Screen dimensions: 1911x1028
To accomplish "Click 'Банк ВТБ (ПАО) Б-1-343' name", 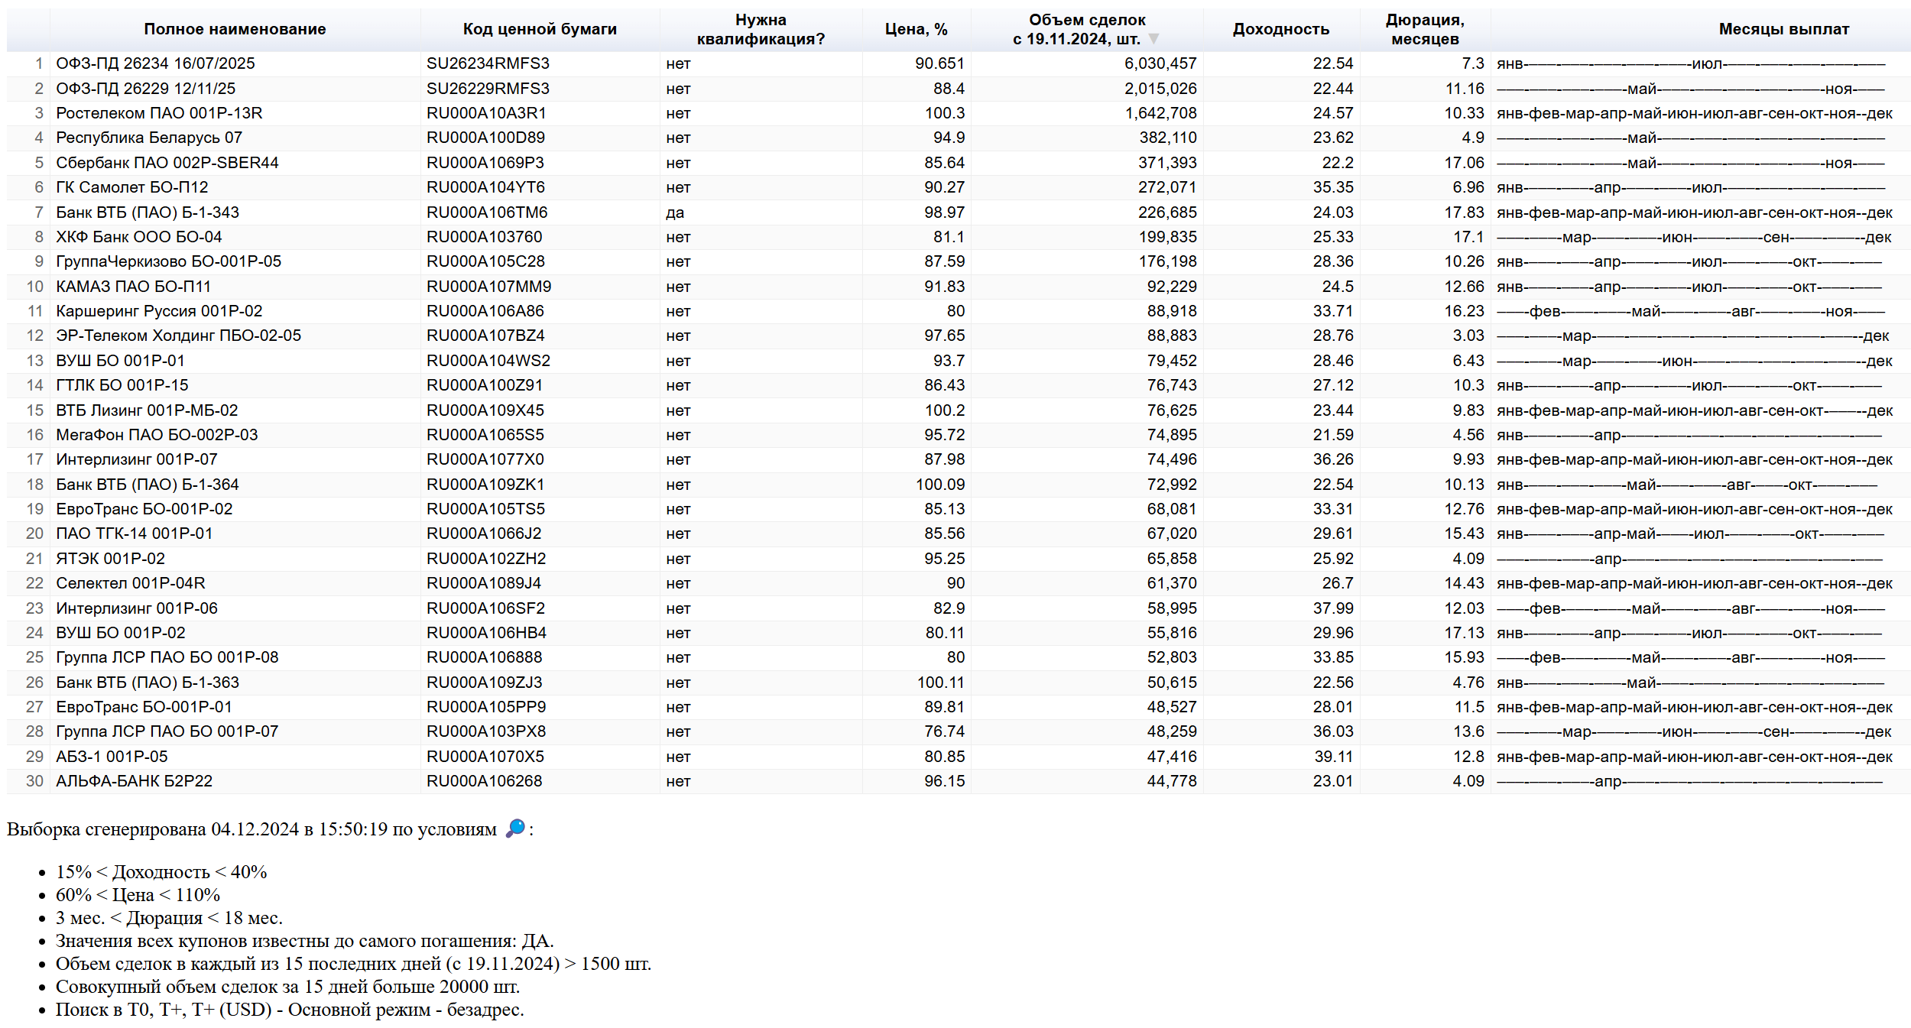I will click(148, 212).
